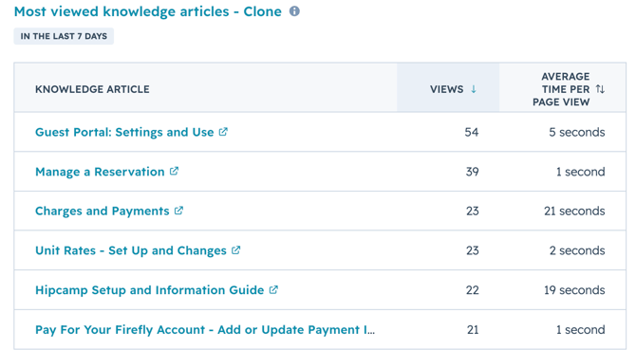Open Pay For Your Firefly Account article
Screen dimensions: 636x350
pos(205,330)
